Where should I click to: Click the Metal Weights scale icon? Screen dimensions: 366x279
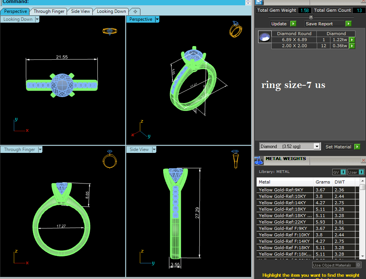[x=259, y=160]
